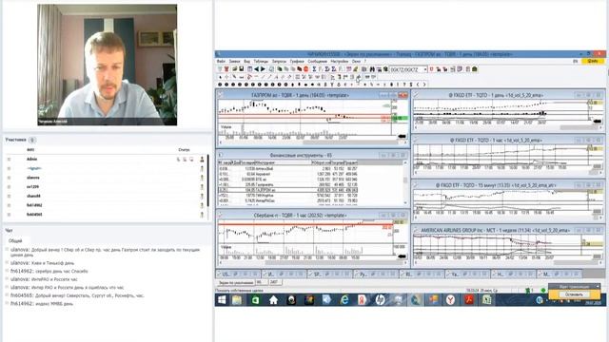
Task: Click the binoculars search icon in toolbar
Action: click(372, 69)
